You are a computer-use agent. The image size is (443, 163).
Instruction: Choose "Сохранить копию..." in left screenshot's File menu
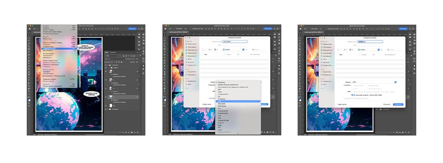59,48
